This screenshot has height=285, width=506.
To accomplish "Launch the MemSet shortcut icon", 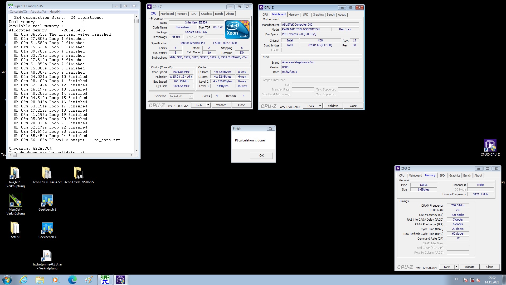I will tap(16, 200).
